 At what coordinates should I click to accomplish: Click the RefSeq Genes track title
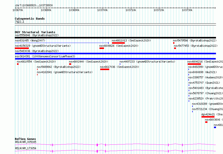(25, 139)
